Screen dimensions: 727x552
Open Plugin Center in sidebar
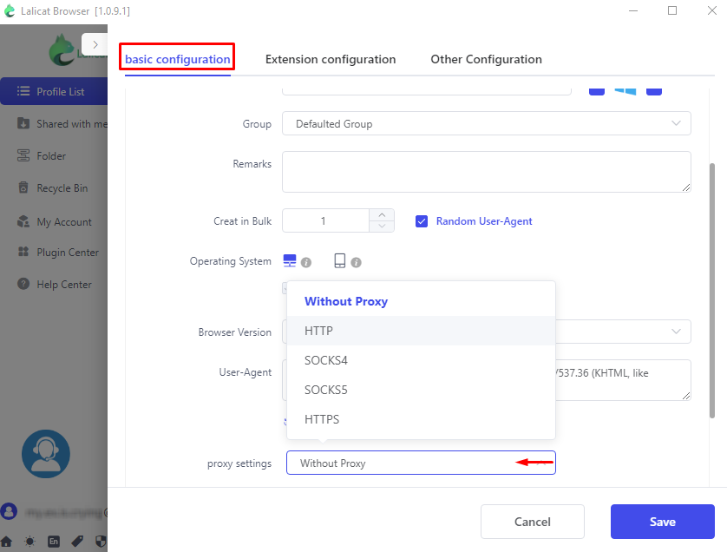coord(54,253)
